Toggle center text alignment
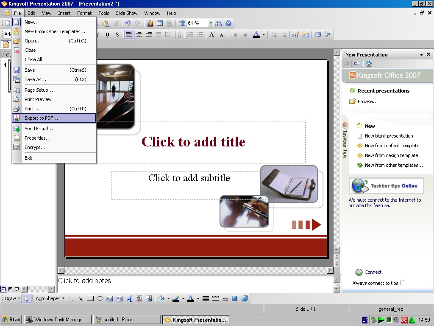 [x=139, y=34]
